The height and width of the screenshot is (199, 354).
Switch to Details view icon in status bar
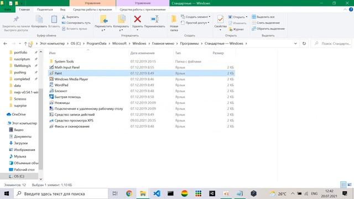[343, 185]
